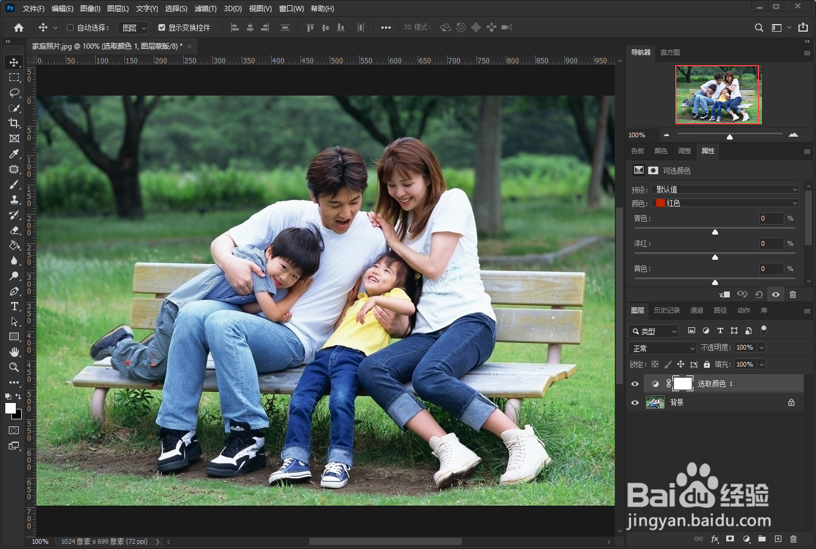Select the Crop tool

pyautogui.click(x=14, y=123)
